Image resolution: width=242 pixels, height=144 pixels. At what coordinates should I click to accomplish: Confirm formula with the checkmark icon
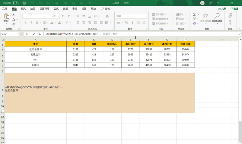point(33,34)
